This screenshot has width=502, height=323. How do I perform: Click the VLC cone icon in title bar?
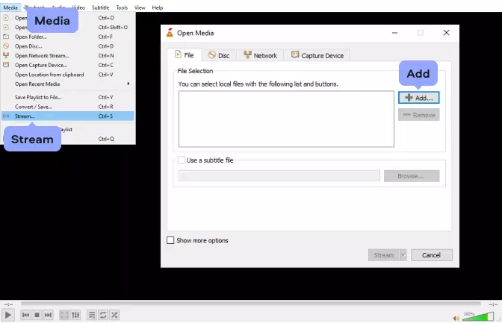point(170,33)
